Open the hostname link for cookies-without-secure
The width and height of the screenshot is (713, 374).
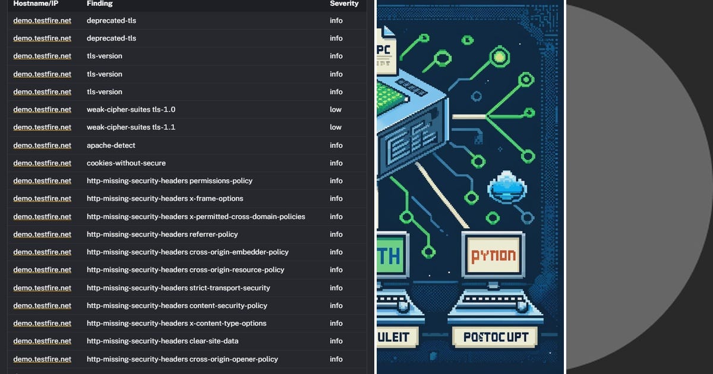pos(42,163)
